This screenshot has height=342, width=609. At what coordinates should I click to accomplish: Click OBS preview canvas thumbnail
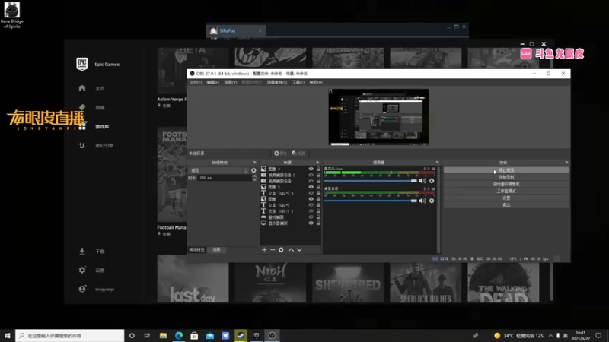coord(378,117)
